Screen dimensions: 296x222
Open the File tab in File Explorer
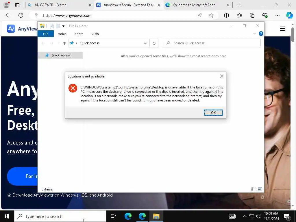[x=45, y=34]
